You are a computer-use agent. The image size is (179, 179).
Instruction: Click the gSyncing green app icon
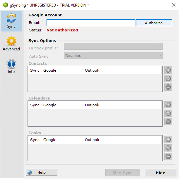tap(6, 5)
